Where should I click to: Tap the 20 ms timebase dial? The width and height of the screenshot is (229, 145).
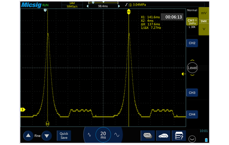(x=103, y=135)
